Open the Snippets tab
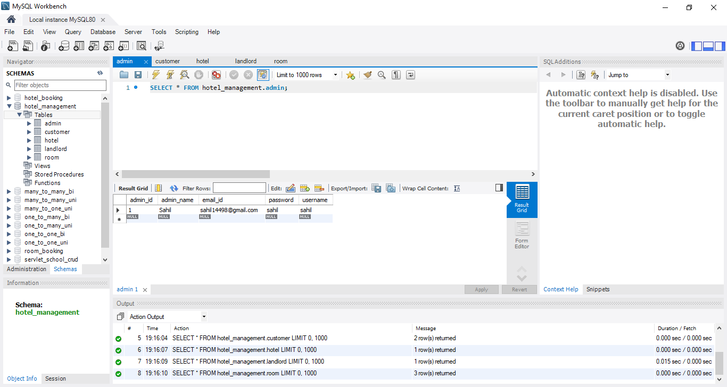727x387 pixels. (598, 289)
